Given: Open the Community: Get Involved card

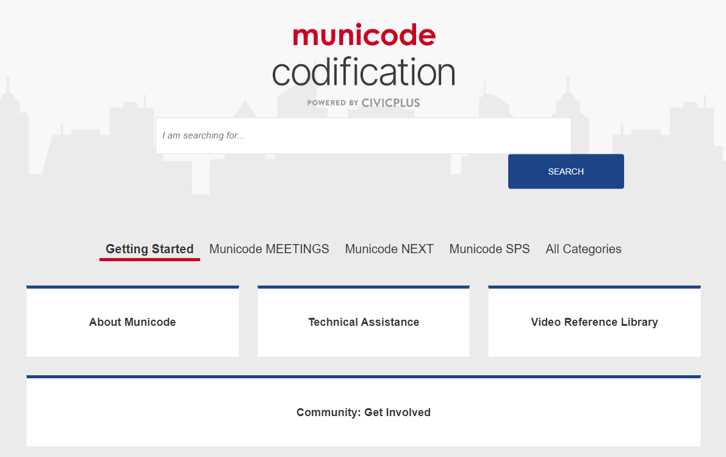Looking at the screenshot, I should pos(364,411).
